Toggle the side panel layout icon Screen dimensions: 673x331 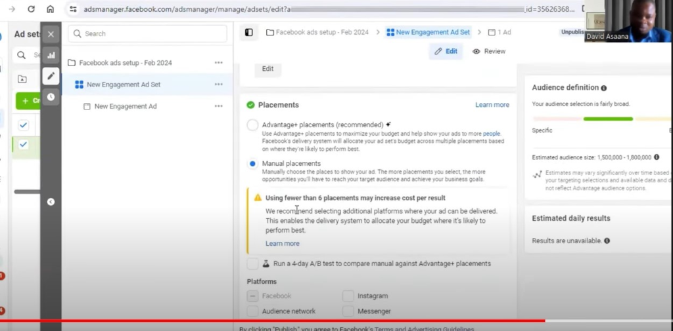click(249, 33)
